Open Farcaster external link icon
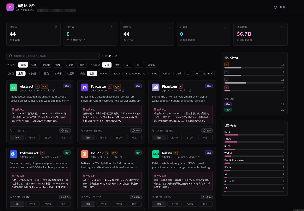Viewport: 304px width, 211px height. point(123,90)
